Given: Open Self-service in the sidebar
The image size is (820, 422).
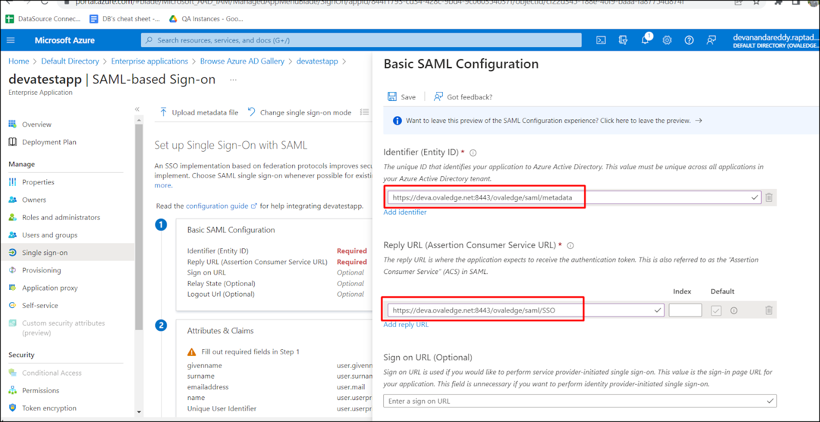Looking at the screenshot, I should coord(40,305).
